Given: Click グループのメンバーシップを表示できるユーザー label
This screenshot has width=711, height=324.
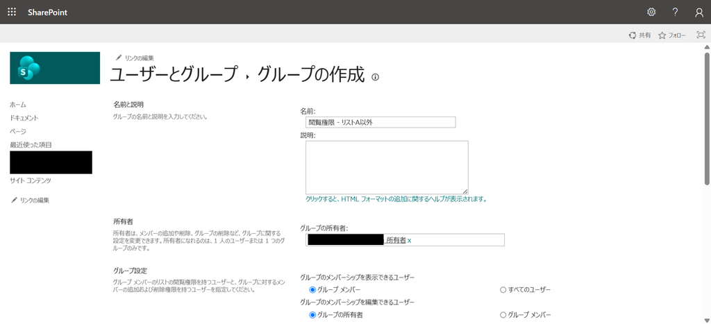Looking at the screenshot, I should click(358, 278).
